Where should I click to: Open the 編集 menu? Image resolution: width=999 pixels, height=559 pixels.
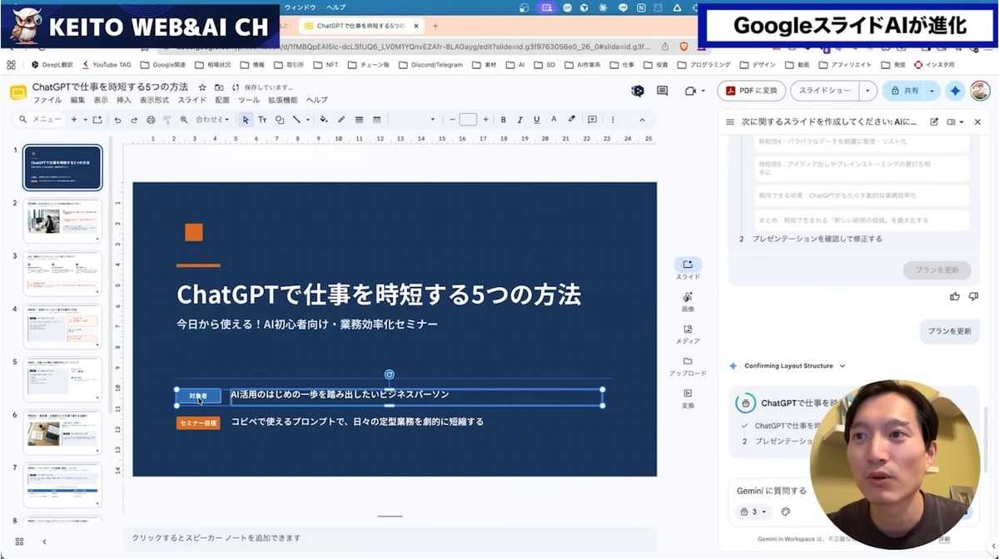pos(78,100)
